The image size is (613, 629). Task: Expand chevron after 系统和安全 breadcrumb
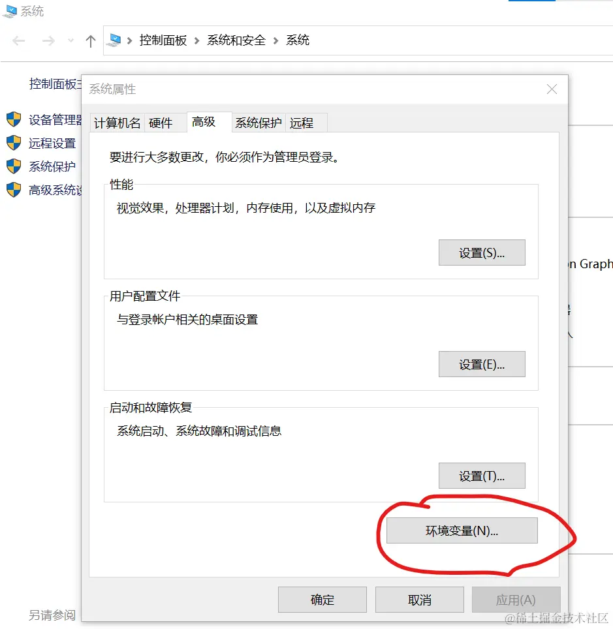point(275,40)
